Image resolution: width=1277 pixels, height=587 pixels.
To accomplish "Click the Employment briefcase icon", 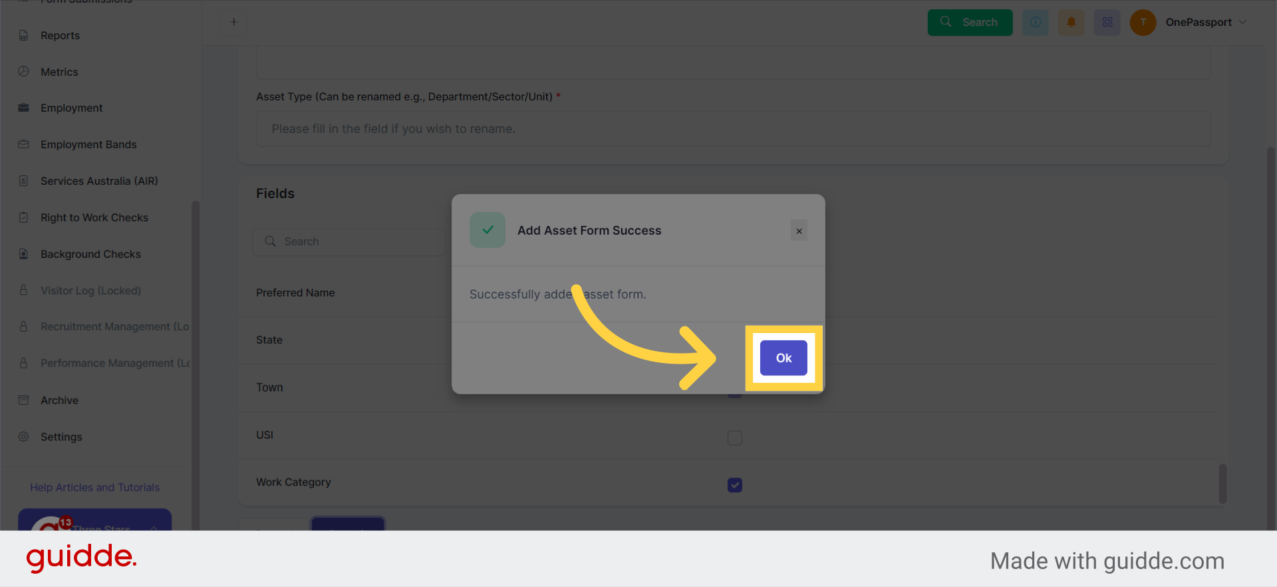I will pyautogui.click(x=23, y=108).
